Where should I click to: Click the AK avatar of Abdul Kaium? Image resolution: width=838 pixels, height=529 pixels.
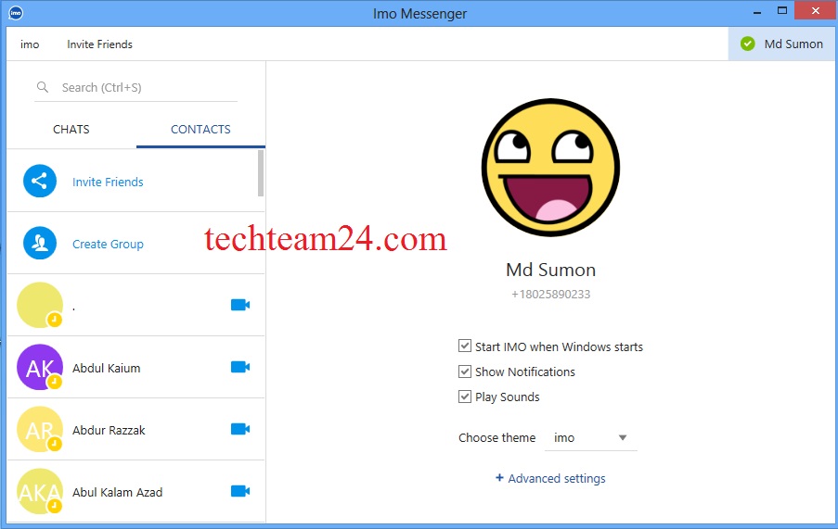point(40,367)
